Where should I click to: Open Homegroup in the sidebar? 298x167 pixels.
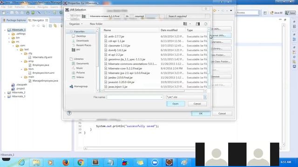[x=79, y=86]
